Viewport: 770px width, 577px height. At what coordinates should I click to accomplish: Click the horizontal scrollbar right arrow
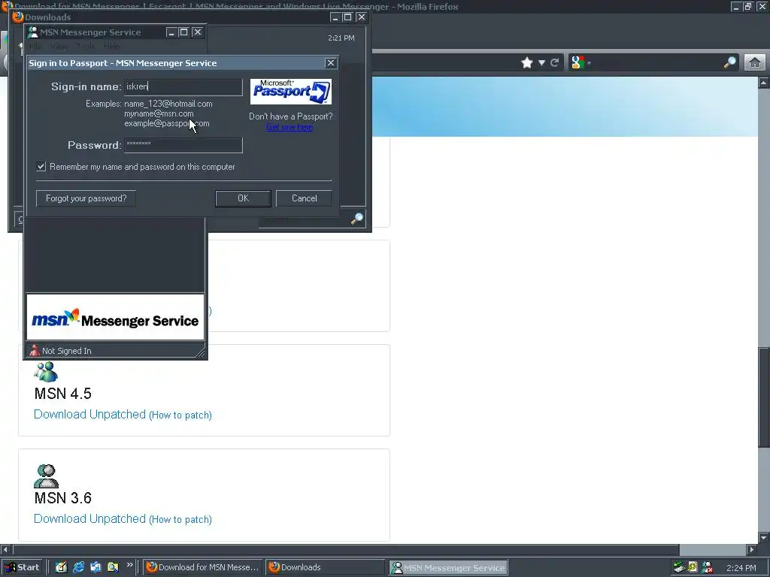(752, 549)
